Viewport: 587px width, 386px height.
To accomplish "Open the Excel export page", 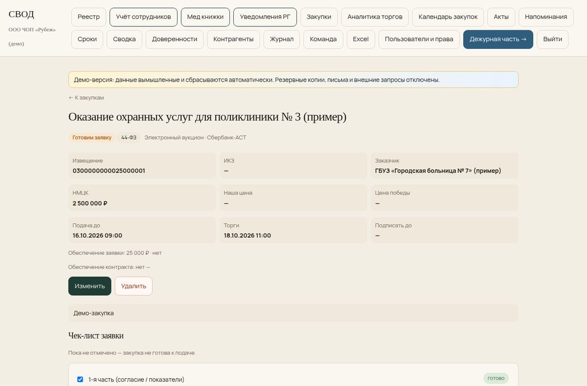I will (x=361, y=39).
